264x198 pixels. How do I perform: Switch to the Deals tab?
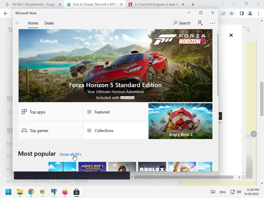(49, 23)
